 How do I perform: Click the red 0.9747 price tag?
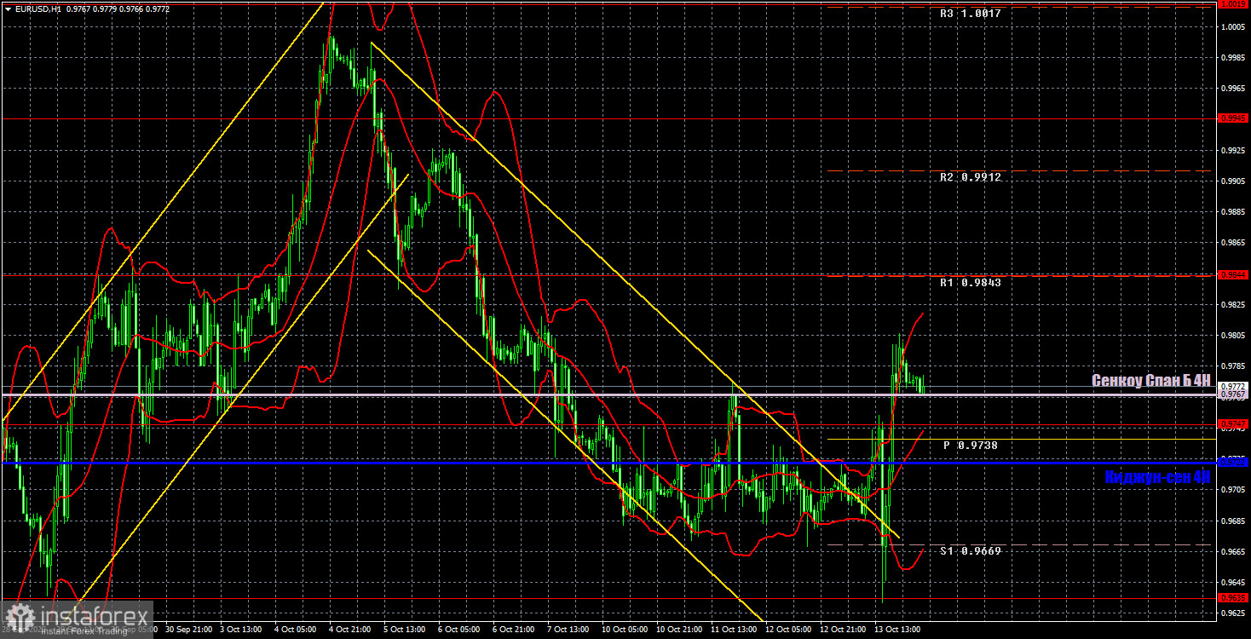pyautogui.click(x=1234, y=424)
